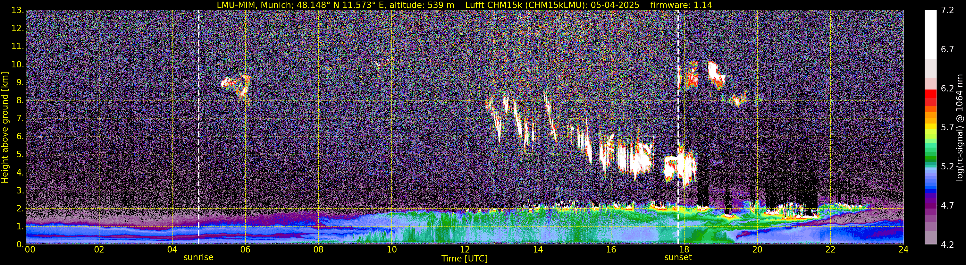Click the '6.' tick on the height axis
Viewport: 966px width, 265px height.
(x=20, y=137)
